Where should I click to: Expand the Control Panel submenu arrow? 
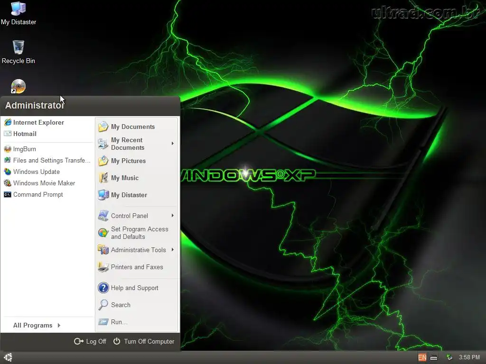(x=173, y=216)
